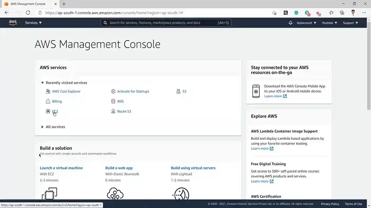Click the "AWS Certification" heading
Viewport: 371px width, 208px height.
[x=266, y=196]
